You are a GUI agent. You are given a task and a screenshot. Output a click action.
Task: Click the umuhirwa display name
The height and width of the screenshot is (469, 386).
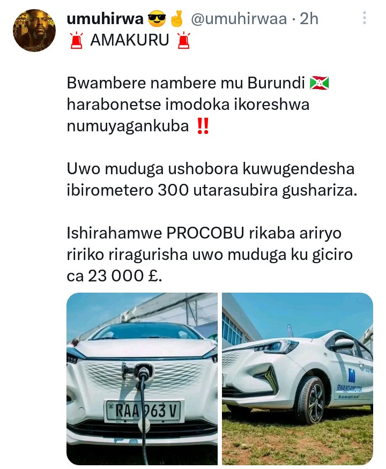(x=105, y=19)
